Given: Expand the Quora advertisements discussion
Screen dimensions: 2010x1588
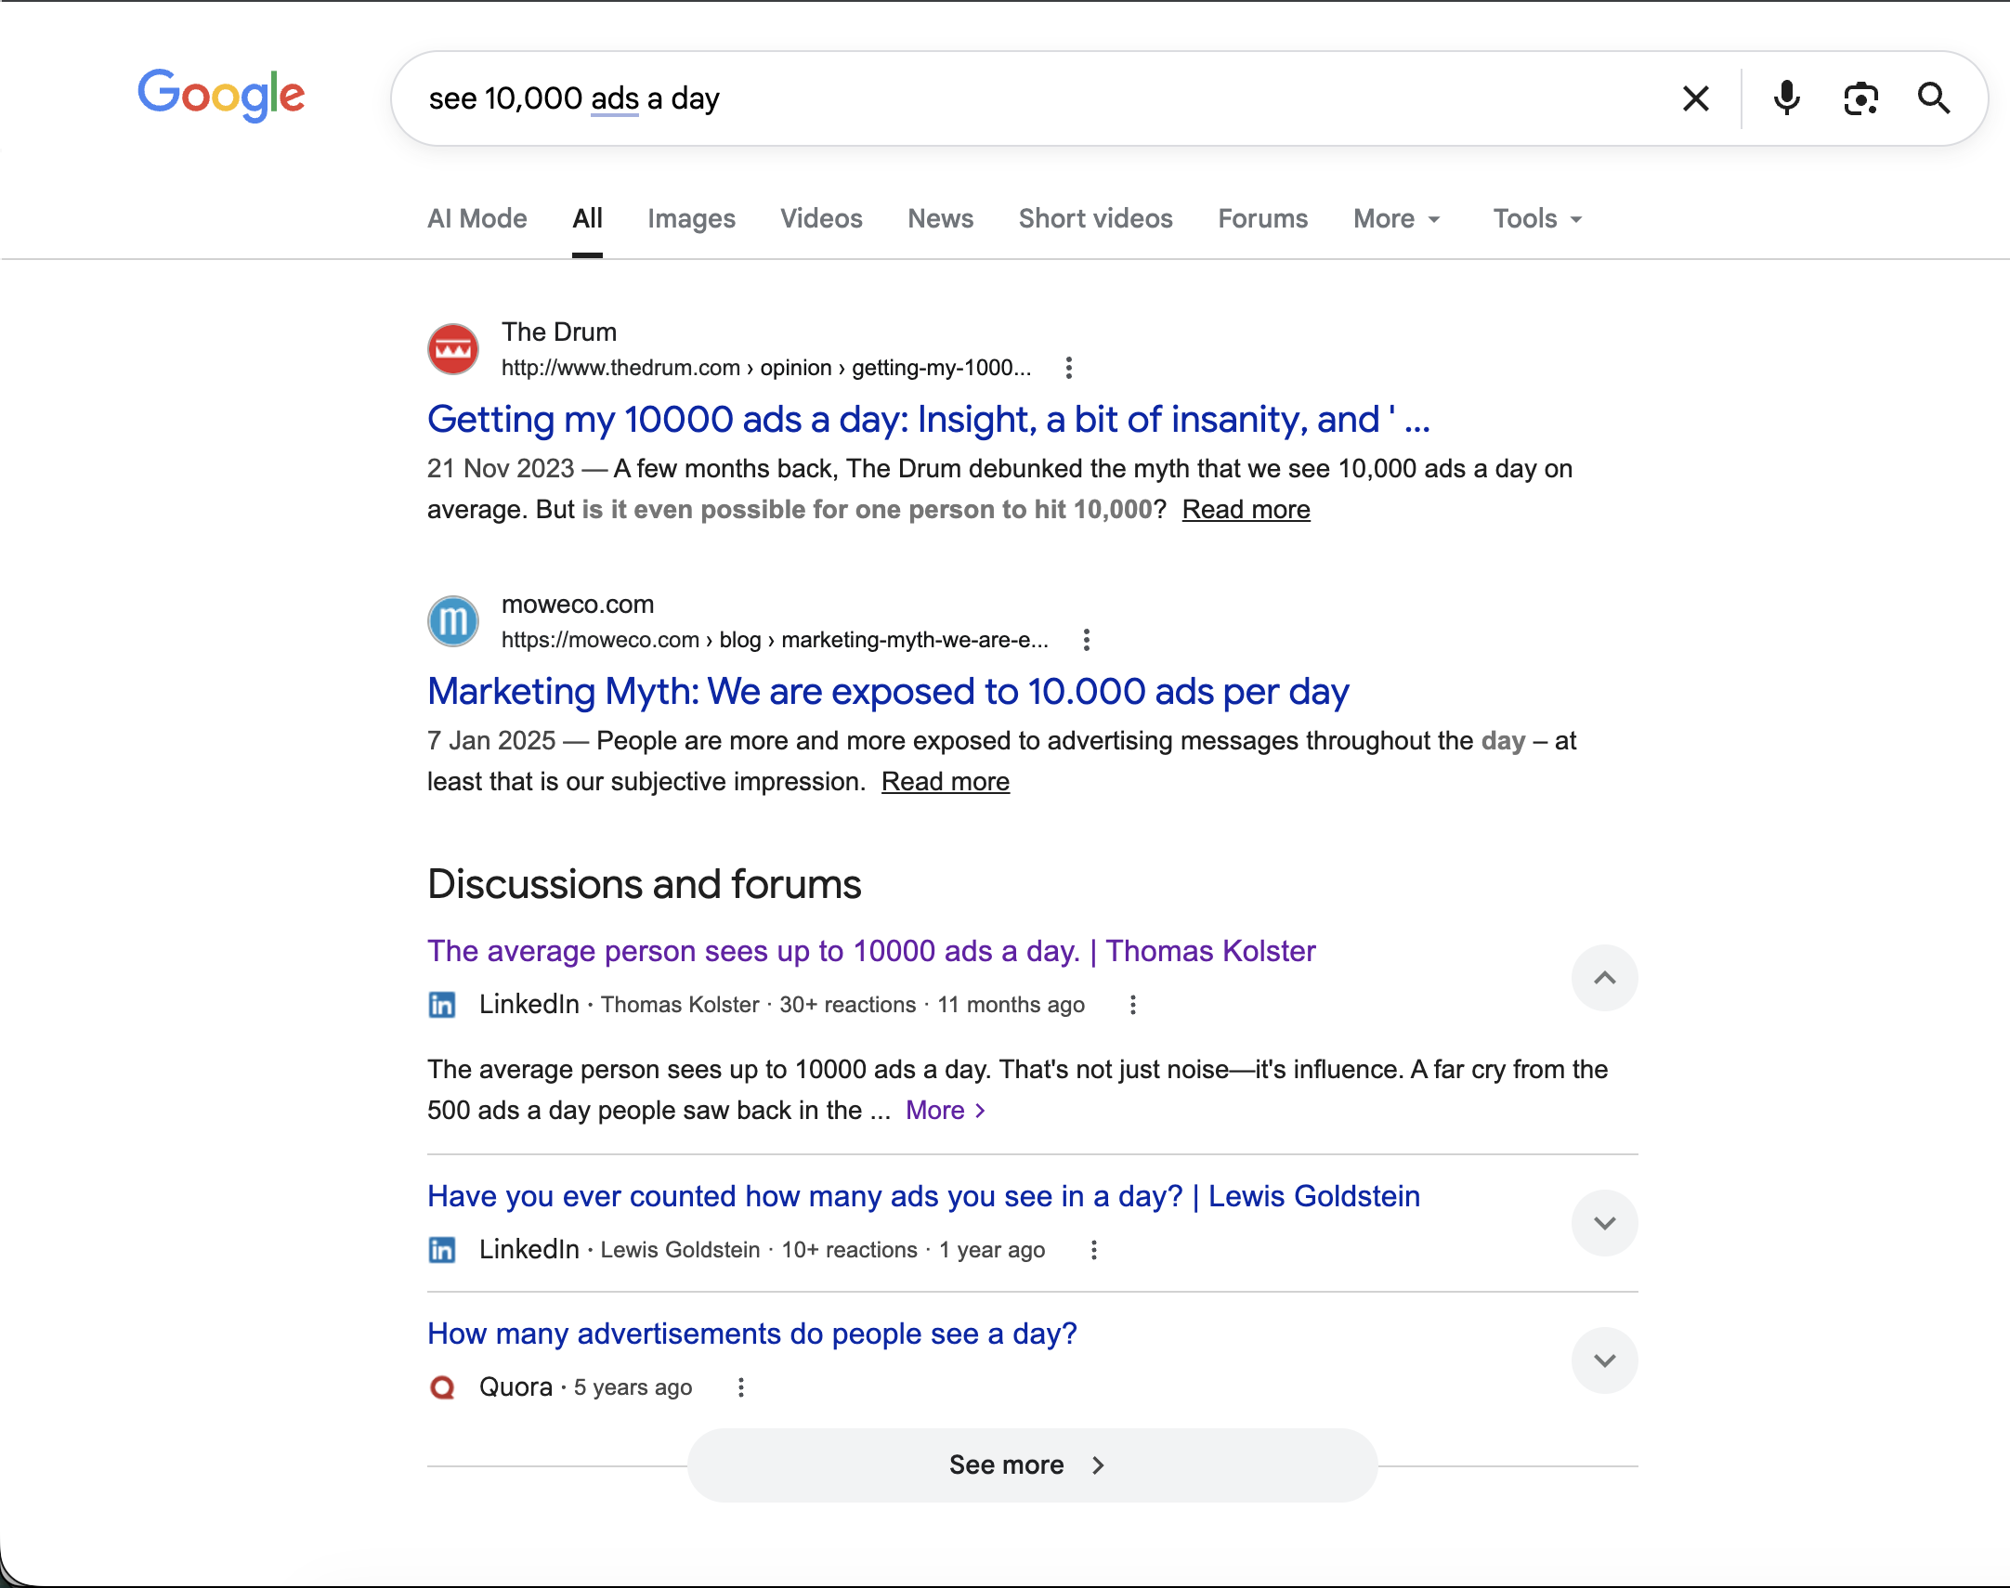Looking at the screenshot, I should tap(1604, 1361).
